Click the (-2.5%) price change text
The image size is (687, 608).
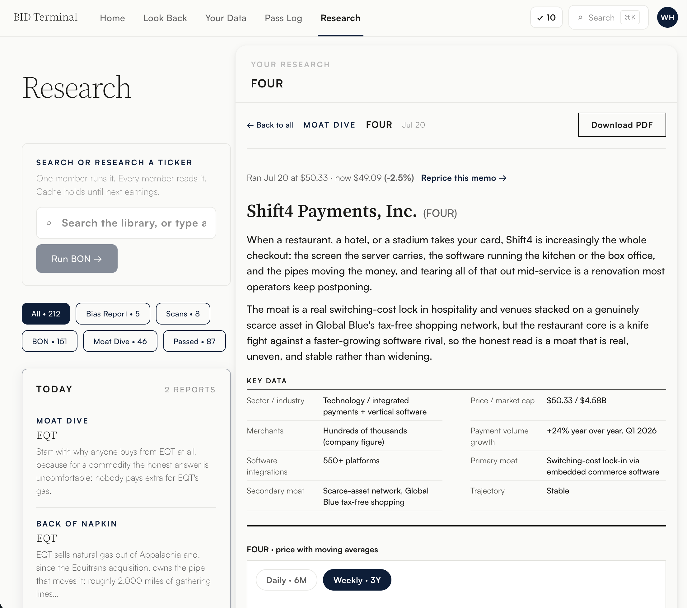pos(399,178)
